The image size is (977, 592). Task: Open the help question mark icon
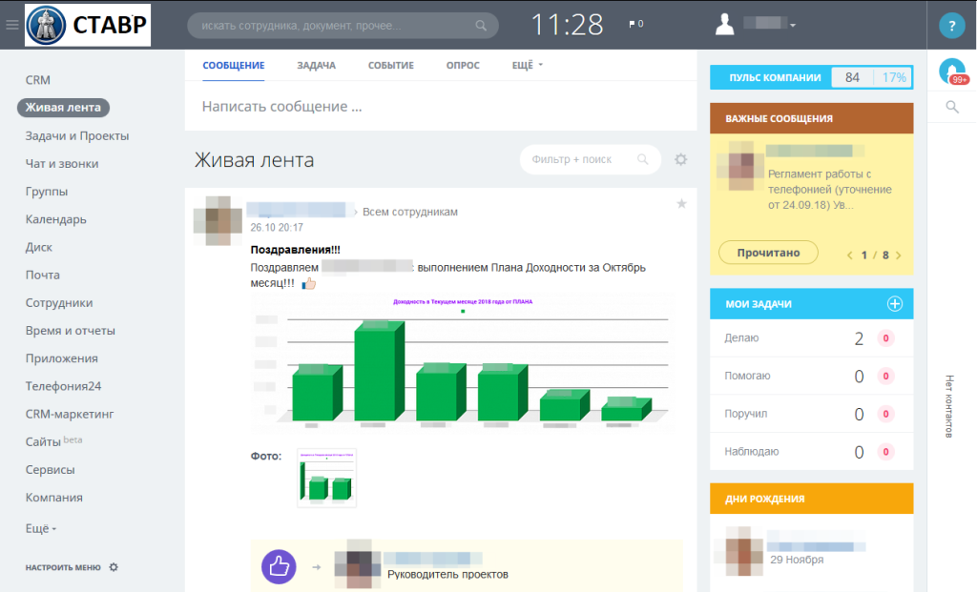click(951, 26)
